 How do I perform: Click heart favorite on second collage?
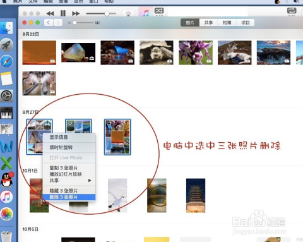(69, 123)
